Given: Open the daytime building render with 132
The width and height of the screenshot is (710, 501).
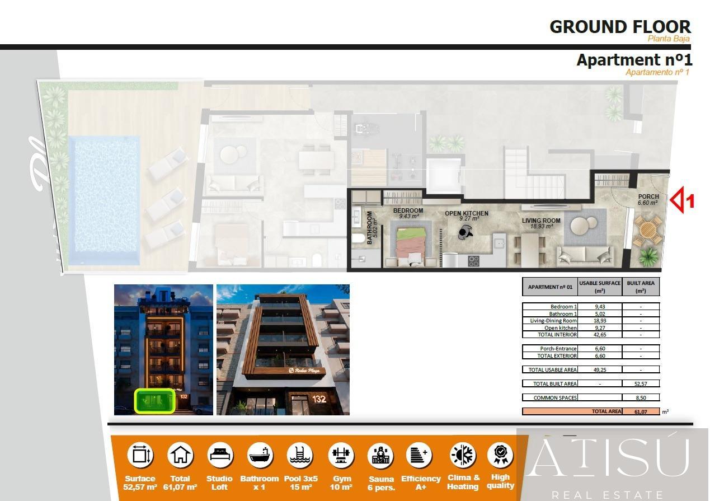Looking at the screenshot, I should [x=283, y=349].
